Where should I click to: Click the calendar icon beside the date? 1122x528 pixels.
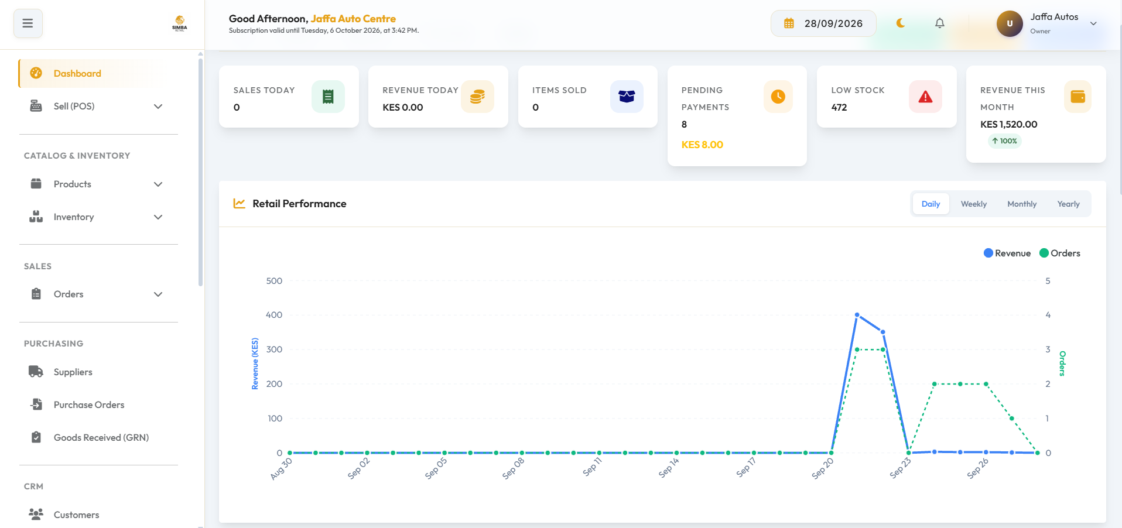pos(789,23)
